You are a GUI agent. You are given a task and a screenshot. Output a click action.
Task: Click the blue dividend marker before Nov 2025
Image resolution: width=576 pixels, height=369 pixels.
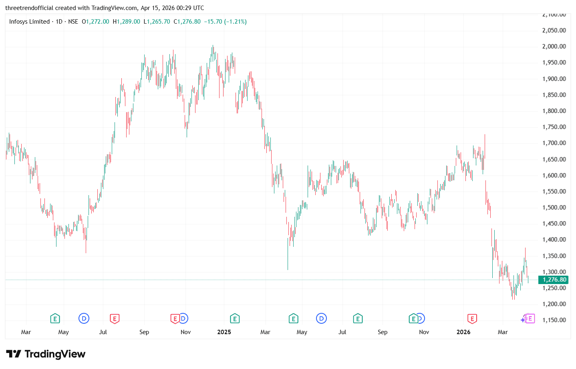pos(421,319)
